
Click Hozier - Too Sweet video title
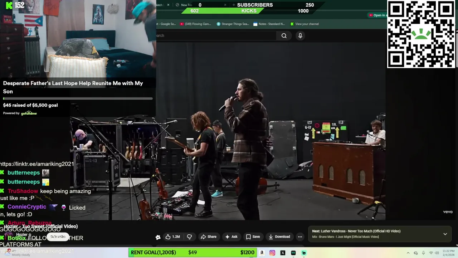pyautogui.click(x=41, y=226)
